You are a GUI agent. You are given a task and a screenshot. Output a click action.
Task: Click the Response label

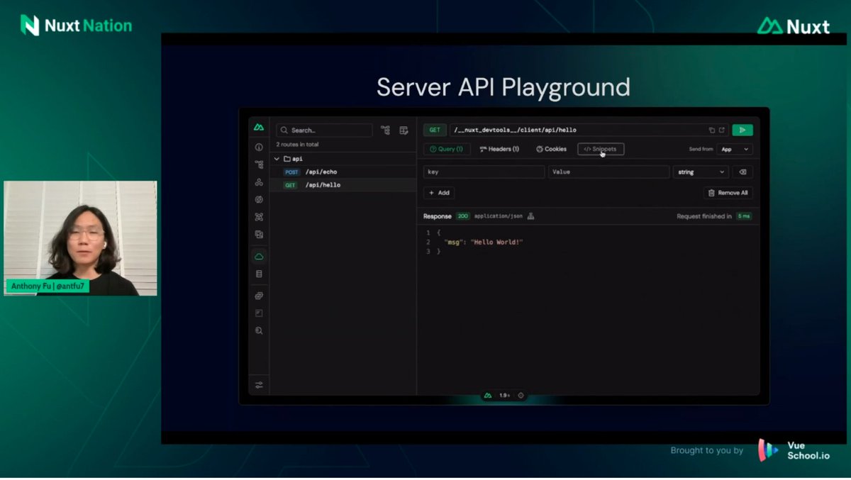coord(438,216)
